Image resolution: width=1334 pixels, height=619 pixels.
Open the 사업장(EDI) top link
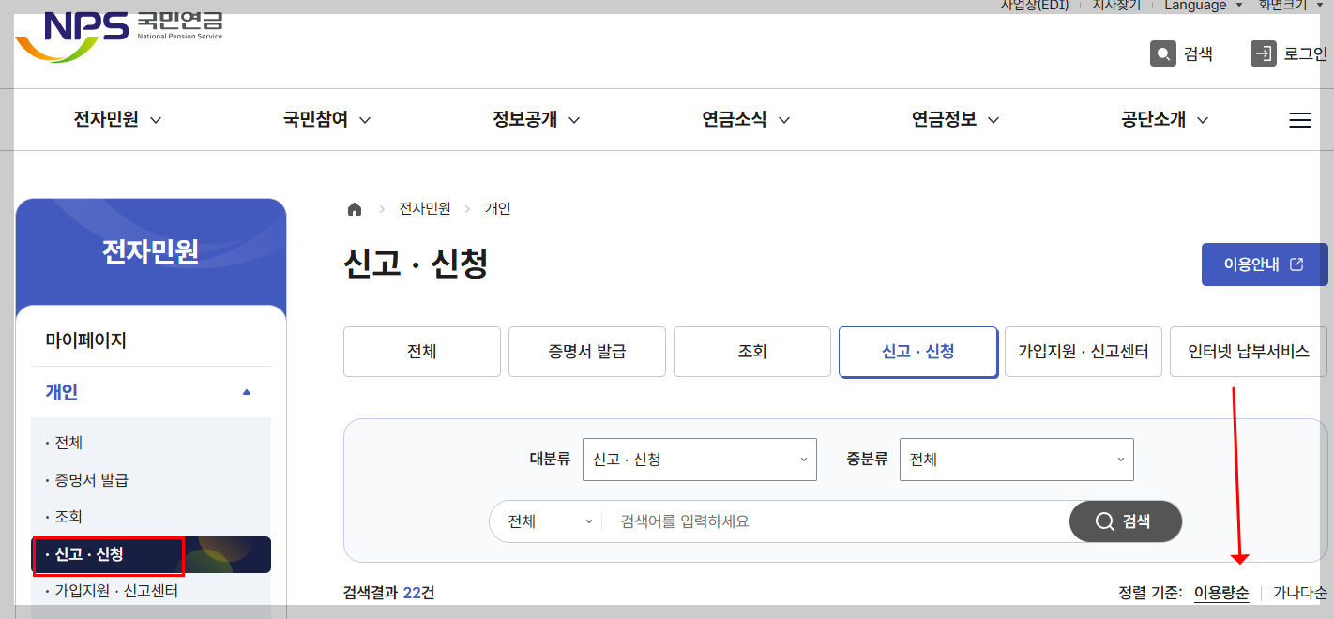click(x=1035, y=6)
